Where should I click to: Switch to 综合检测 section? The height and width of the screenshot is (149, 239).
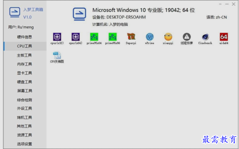[x=24, y=100]
